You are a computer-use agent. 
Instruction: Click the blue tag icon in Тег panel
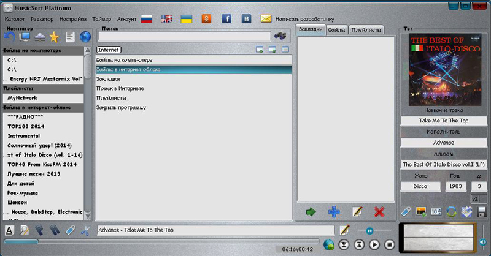click(x=406, y=212)
